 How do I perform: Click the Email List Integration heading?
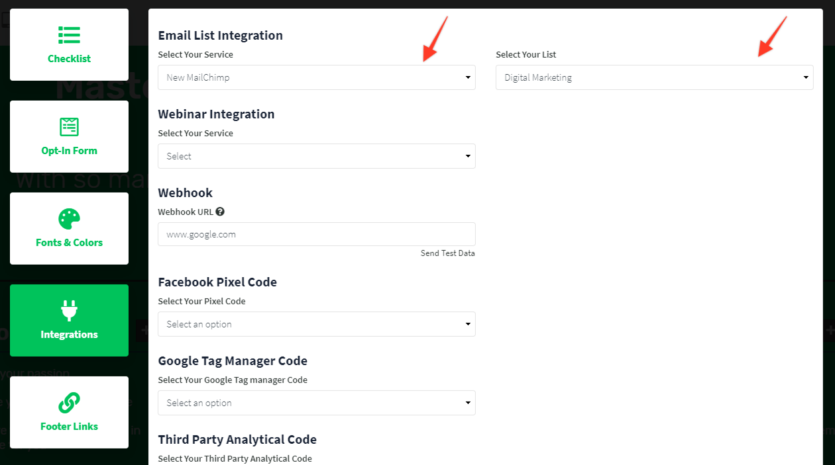tap(221, 36)
